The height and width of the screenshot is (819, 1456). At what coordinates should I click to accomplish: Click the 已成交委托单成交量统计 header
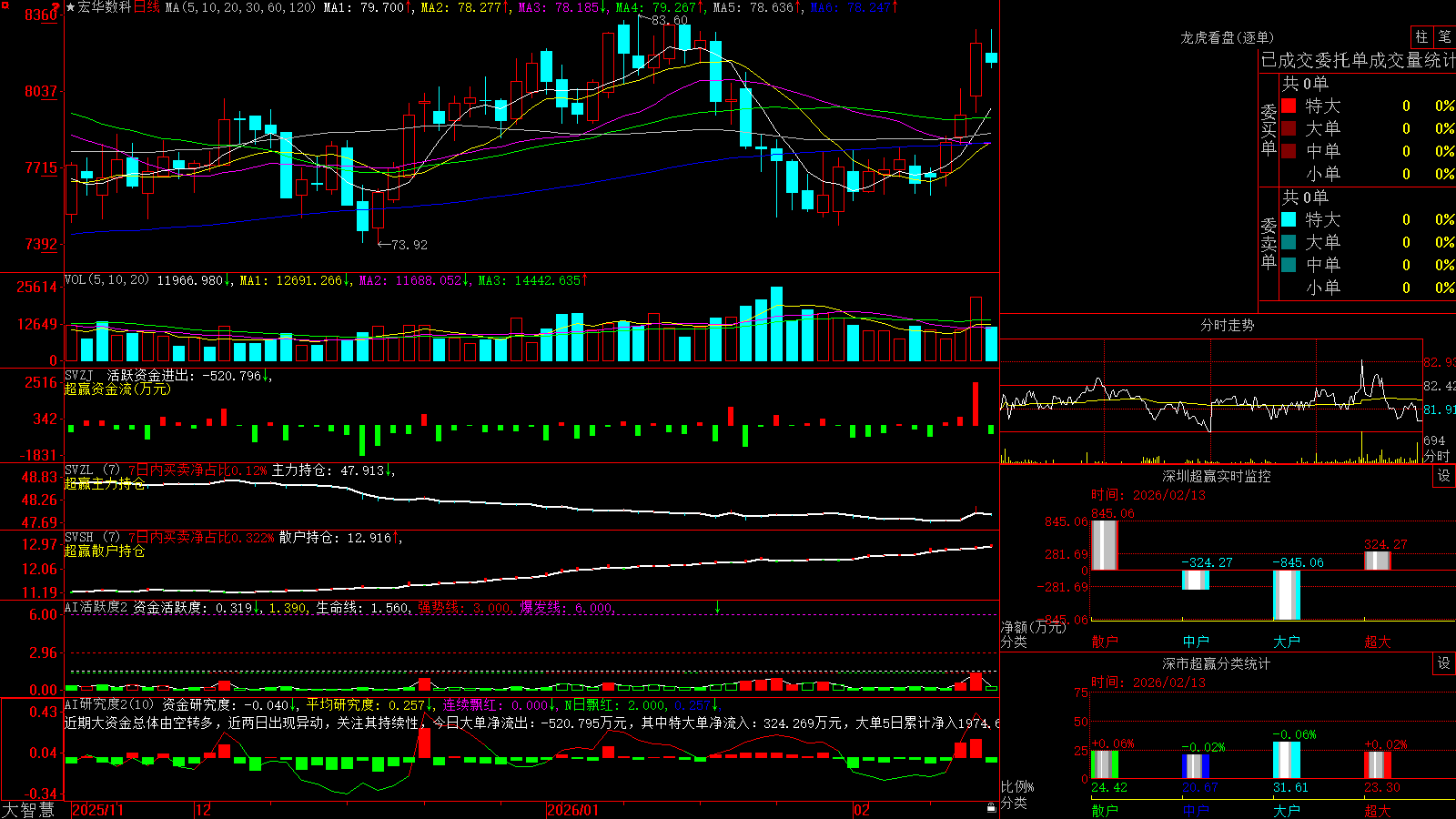(1358, 60)
